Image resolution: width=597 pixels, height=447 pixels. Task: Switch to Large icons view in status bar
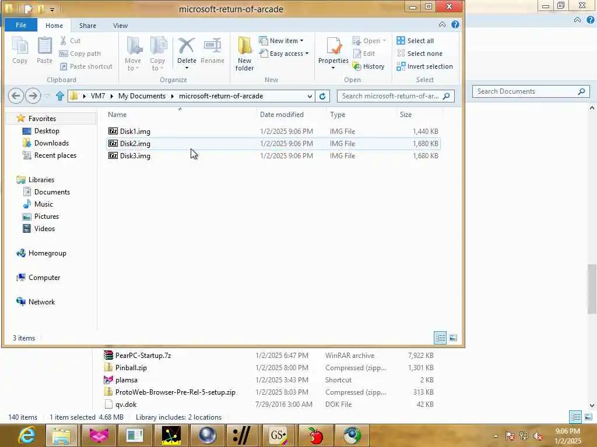[452, 338]
